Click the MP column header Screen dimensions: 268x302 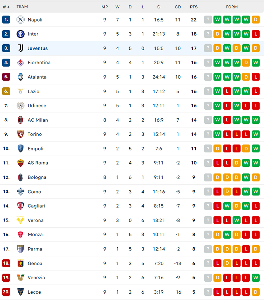point(105,7)
